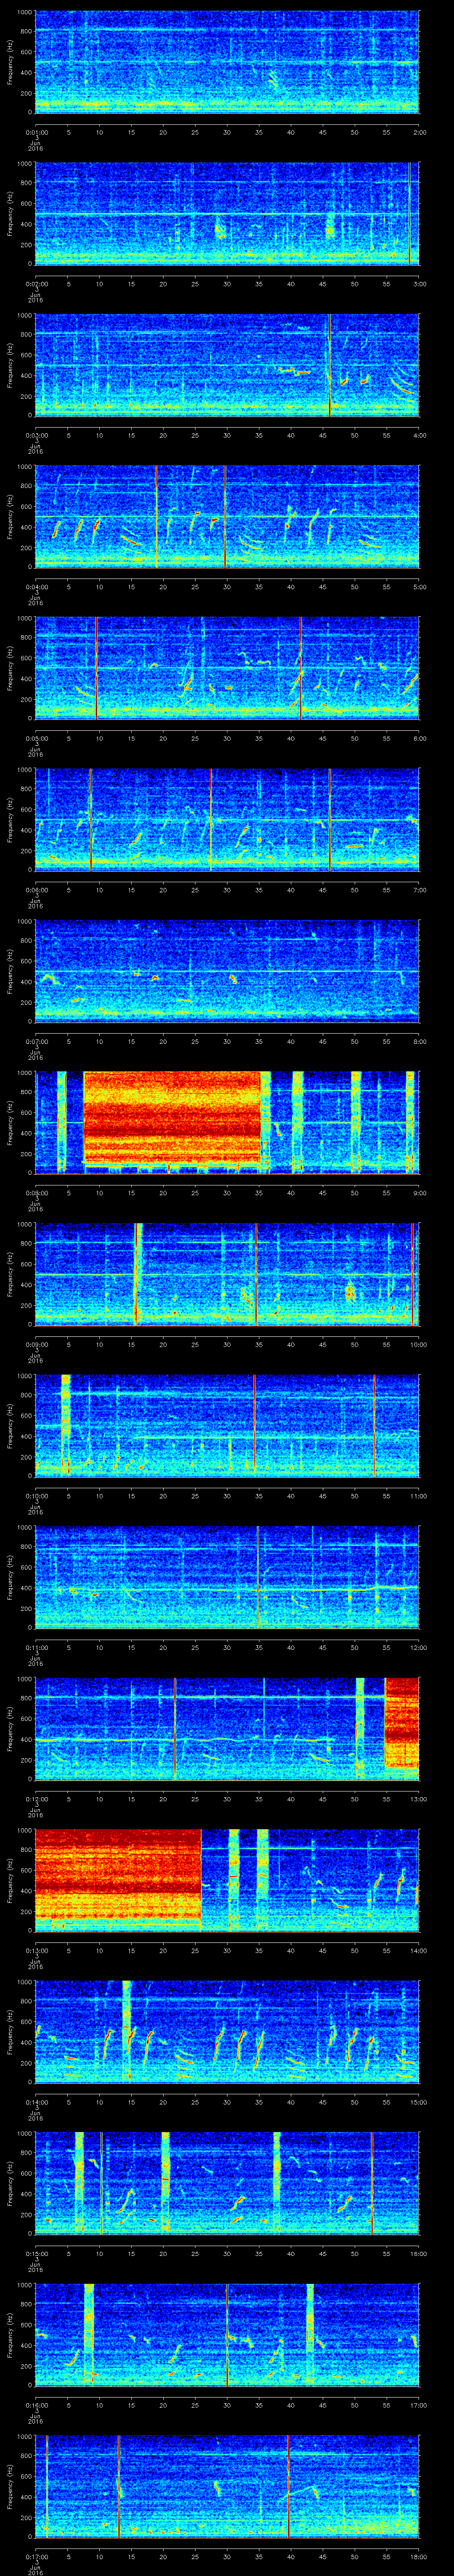Select the spectrogram panel starting at 0:17:00
Image resolution: width=454 pixels, height=2576 pixels.
coord(227,2486)
